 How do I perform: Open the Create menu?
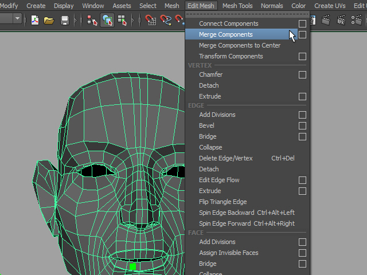pos(36,6)
